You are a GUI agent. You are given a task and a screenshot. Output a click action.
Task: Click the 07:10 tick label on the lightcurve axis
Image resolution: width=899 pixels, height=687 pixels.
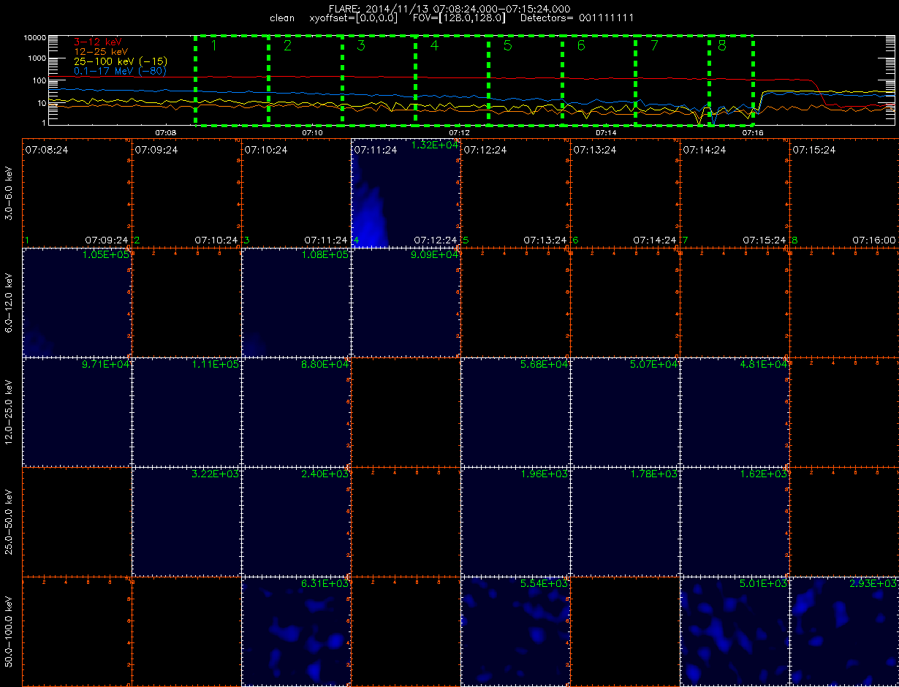[x=312, y=132]
